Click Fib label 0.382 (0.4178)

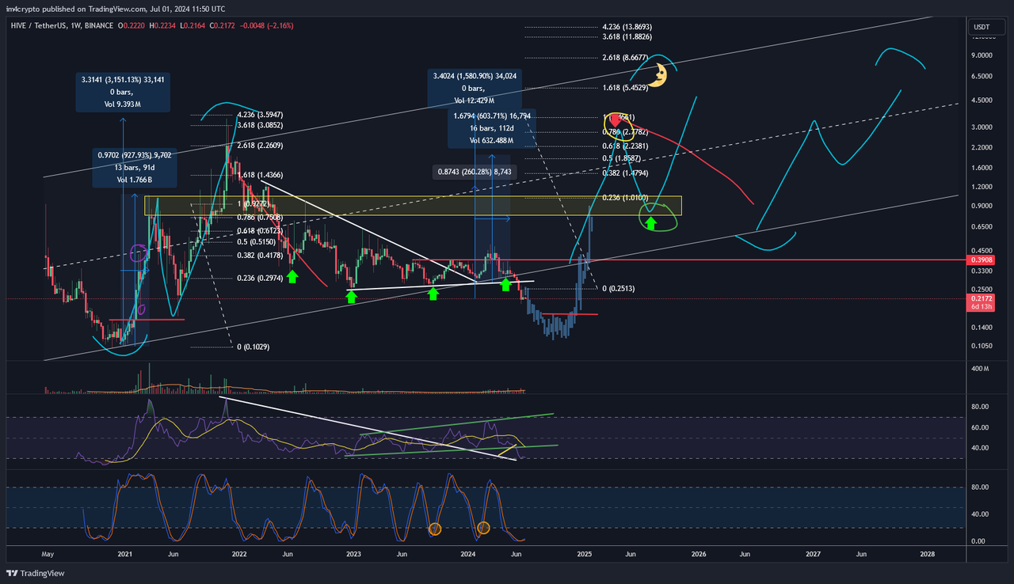260,255
